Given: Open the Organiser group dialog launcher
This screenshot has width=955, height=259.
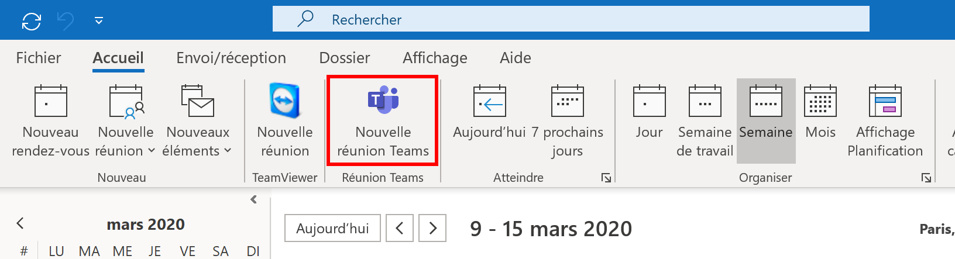Looking at the screenshot, I should click(x=926, y=178).
